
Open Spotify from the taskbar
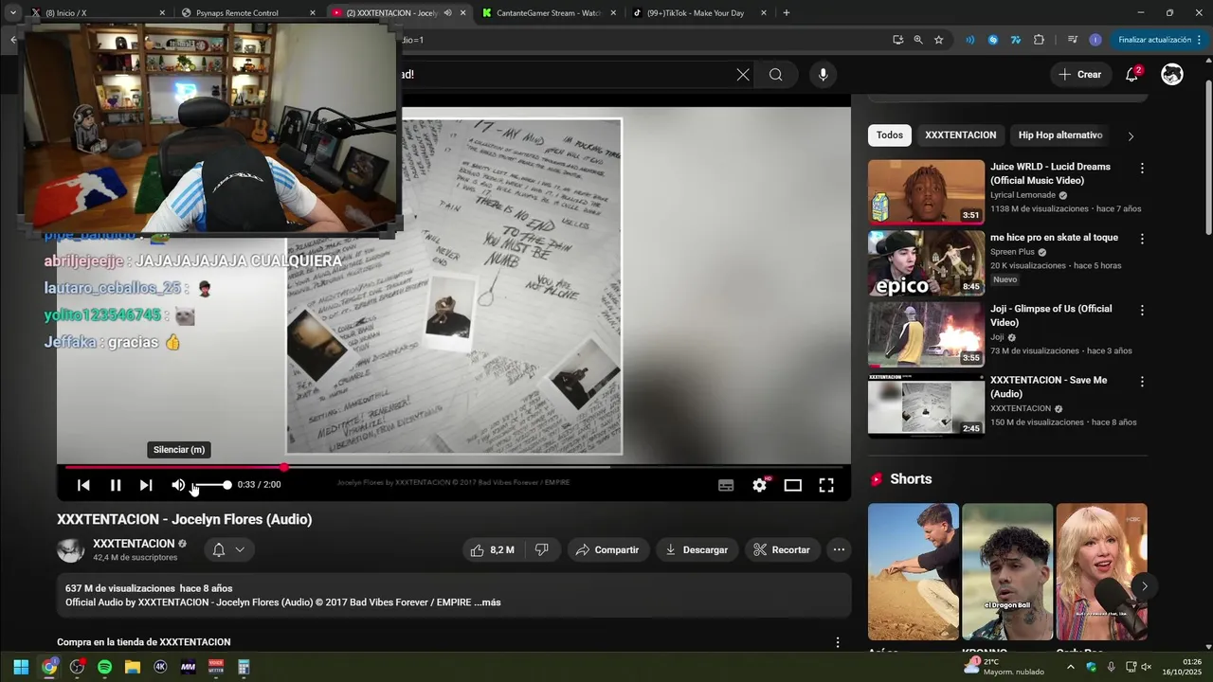(104, 667)
